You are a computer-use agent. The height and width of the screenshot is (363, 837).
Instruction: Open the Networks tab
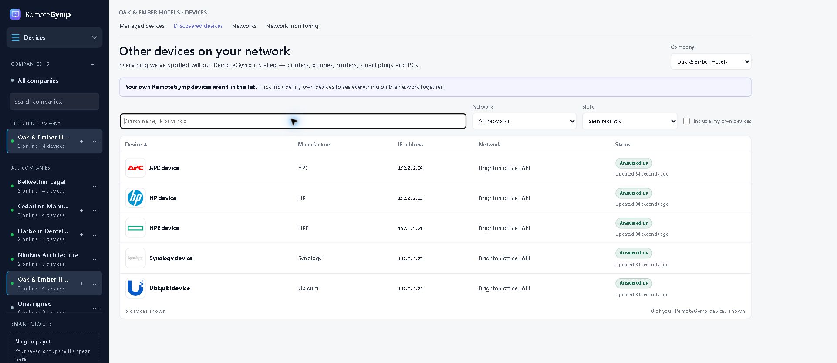pyautogui.click(x=244, y=26)
